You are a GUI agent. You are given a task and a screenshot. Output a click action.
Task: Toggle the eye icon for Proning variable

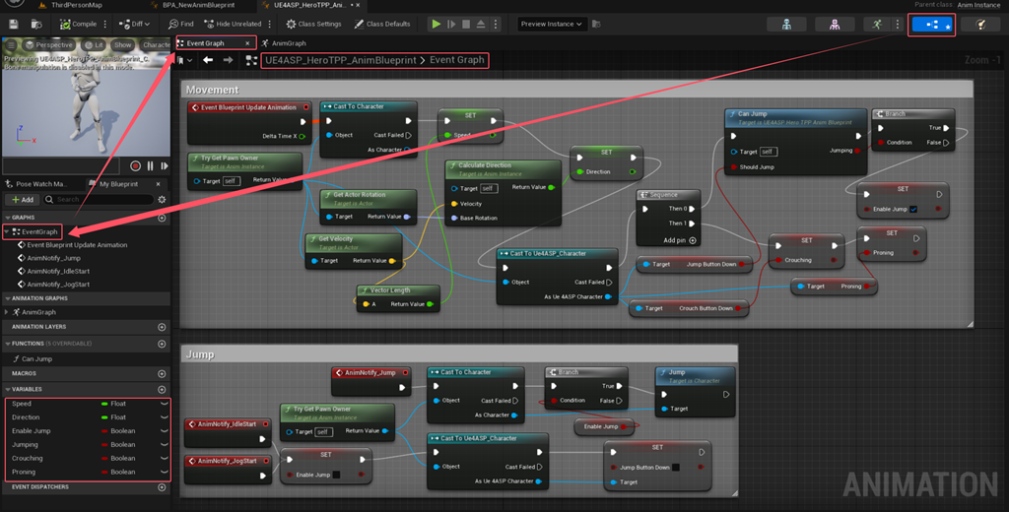coord(165,472)
